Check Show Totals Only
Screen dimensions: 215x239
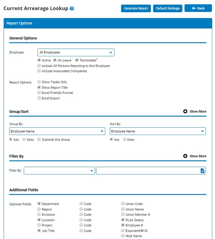click(x=39, y=82)
